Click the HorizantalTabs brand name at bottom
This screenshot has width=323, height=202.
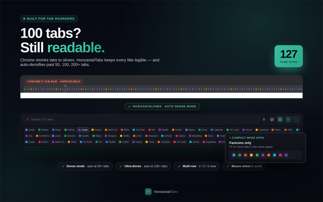click(166, 192)
